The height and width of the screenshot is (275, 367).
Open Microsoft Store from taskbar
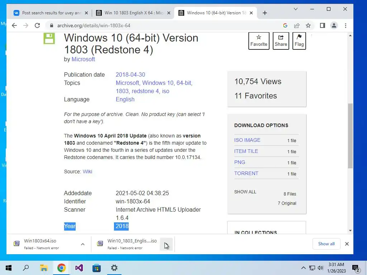pos(96,268)
